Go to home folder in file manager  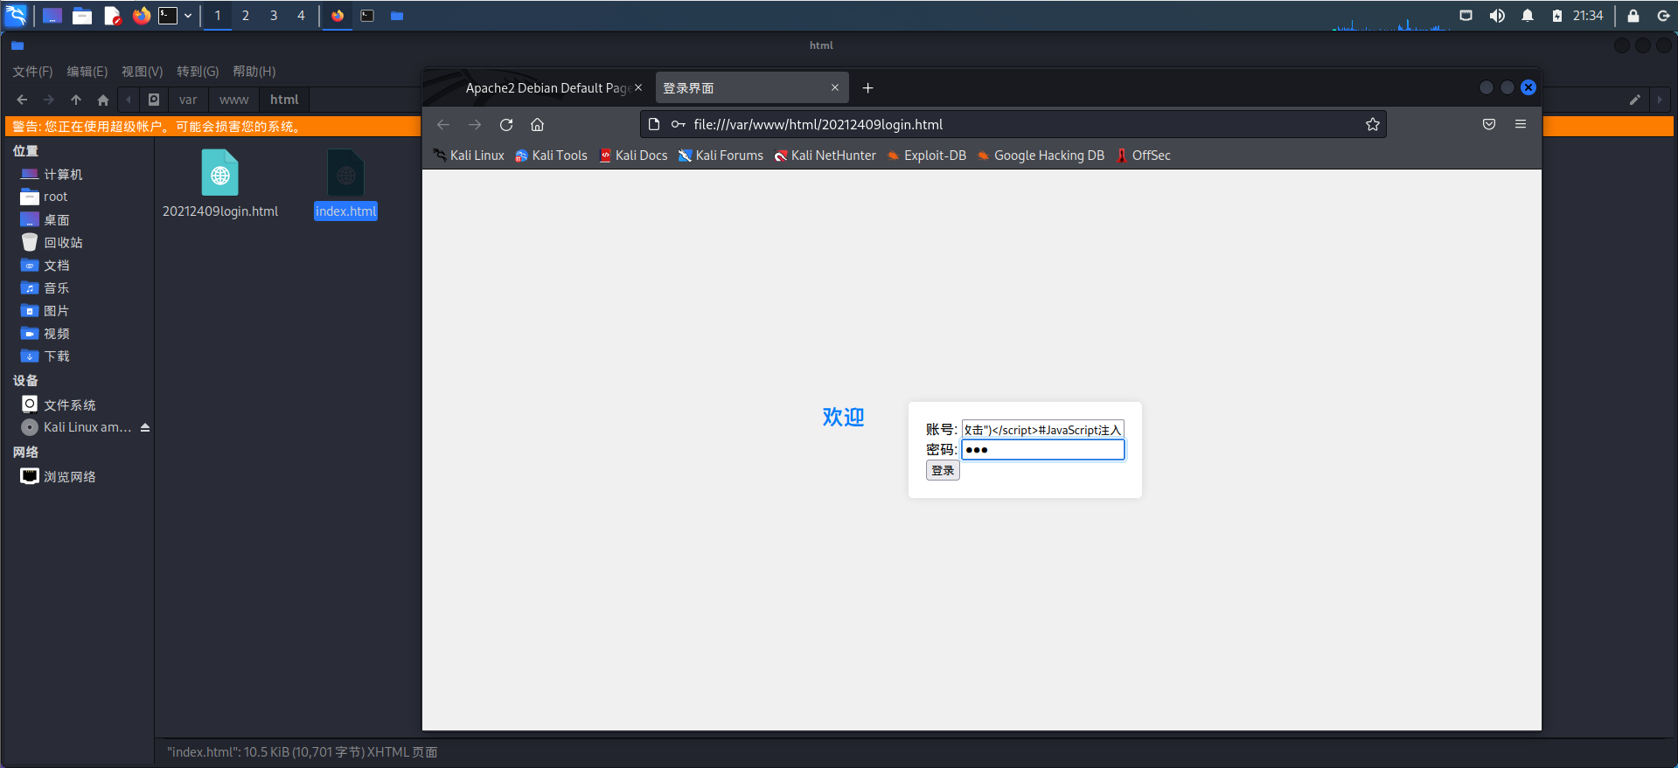tap(103, 100)
